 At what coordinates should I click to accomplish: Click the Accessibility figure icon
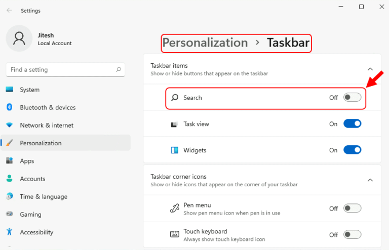[x=10, y=232]
